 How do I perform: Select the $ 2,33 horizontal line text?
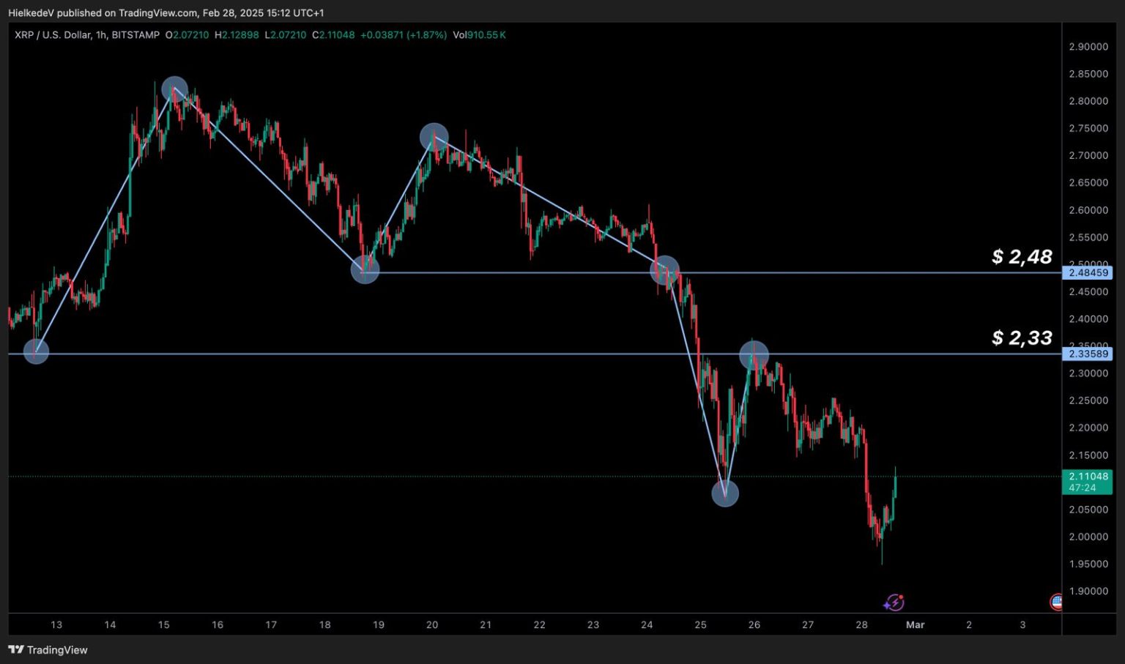1021,337
